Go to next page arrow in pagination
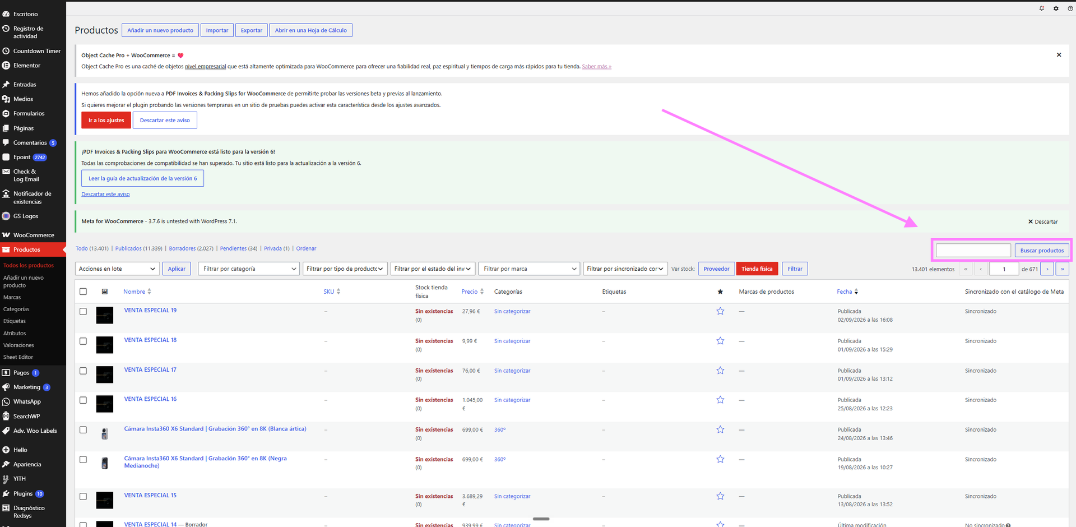The width and height of the screenshot is (1076, 527). click(1047, 269)
